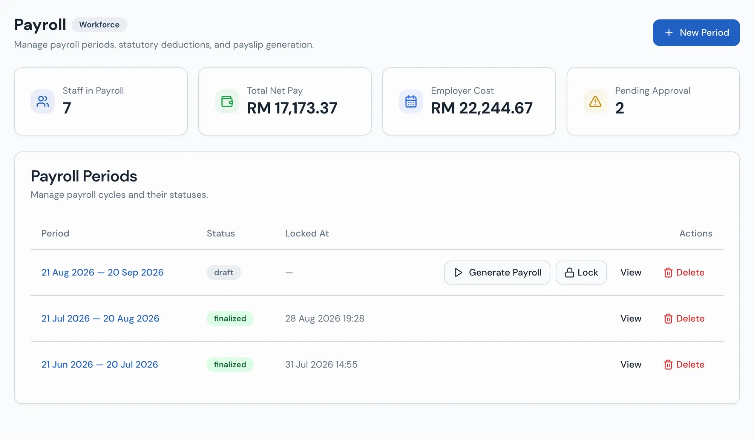View the 21 Aug 2026 draft period
The height and width of the screenshot is (439, 754).
click(631, 273)
